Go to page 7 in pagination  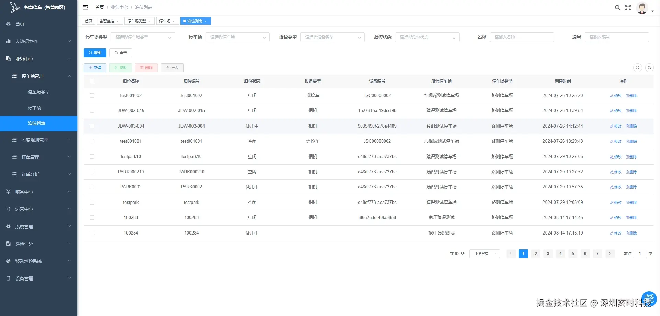(597, 254)
